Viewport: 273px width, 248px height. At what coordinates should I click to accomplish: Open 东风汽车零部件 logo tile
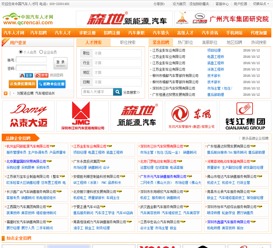point(191,116)
